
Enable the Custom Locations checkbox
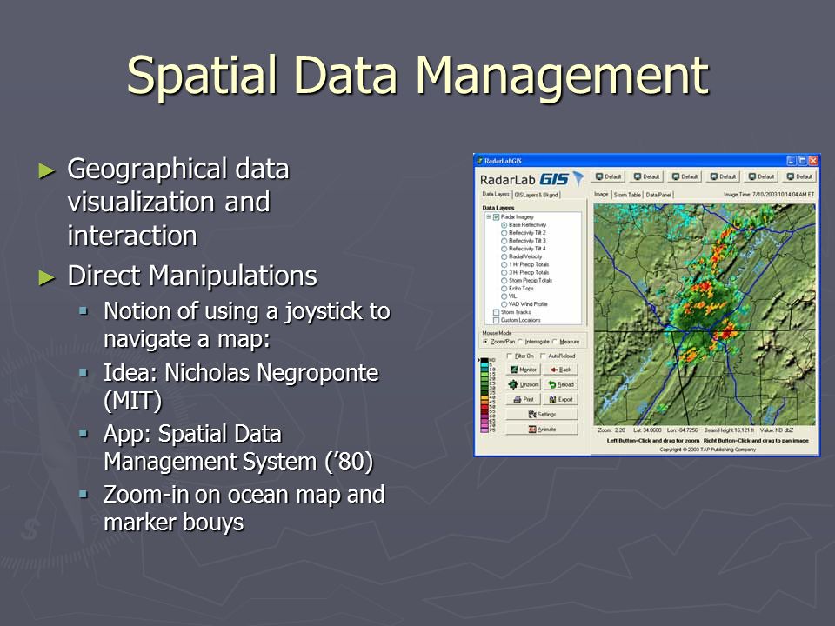tap(497, 321)
